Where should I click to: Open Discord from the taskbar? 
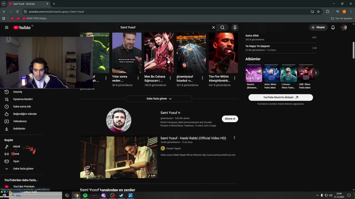103,195
